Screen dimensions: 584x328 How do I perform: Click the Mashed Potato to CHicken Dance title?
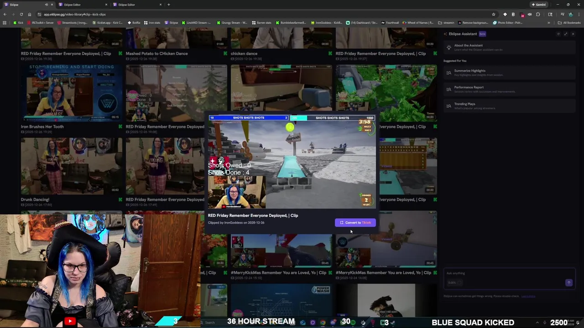[156, 53]
